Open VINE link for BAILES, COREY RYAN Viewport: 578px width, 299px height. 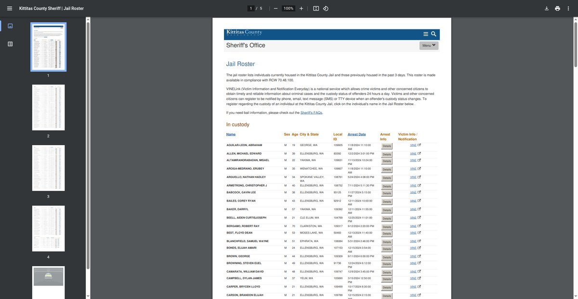(x=413, y=200)
